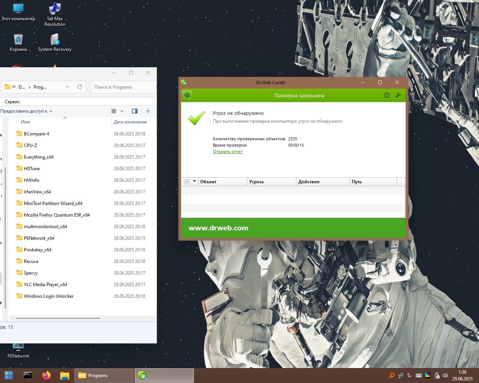This screenshot has width=479, height=383.
Task: Expand the address bar history dropdown
Action: 67,87
